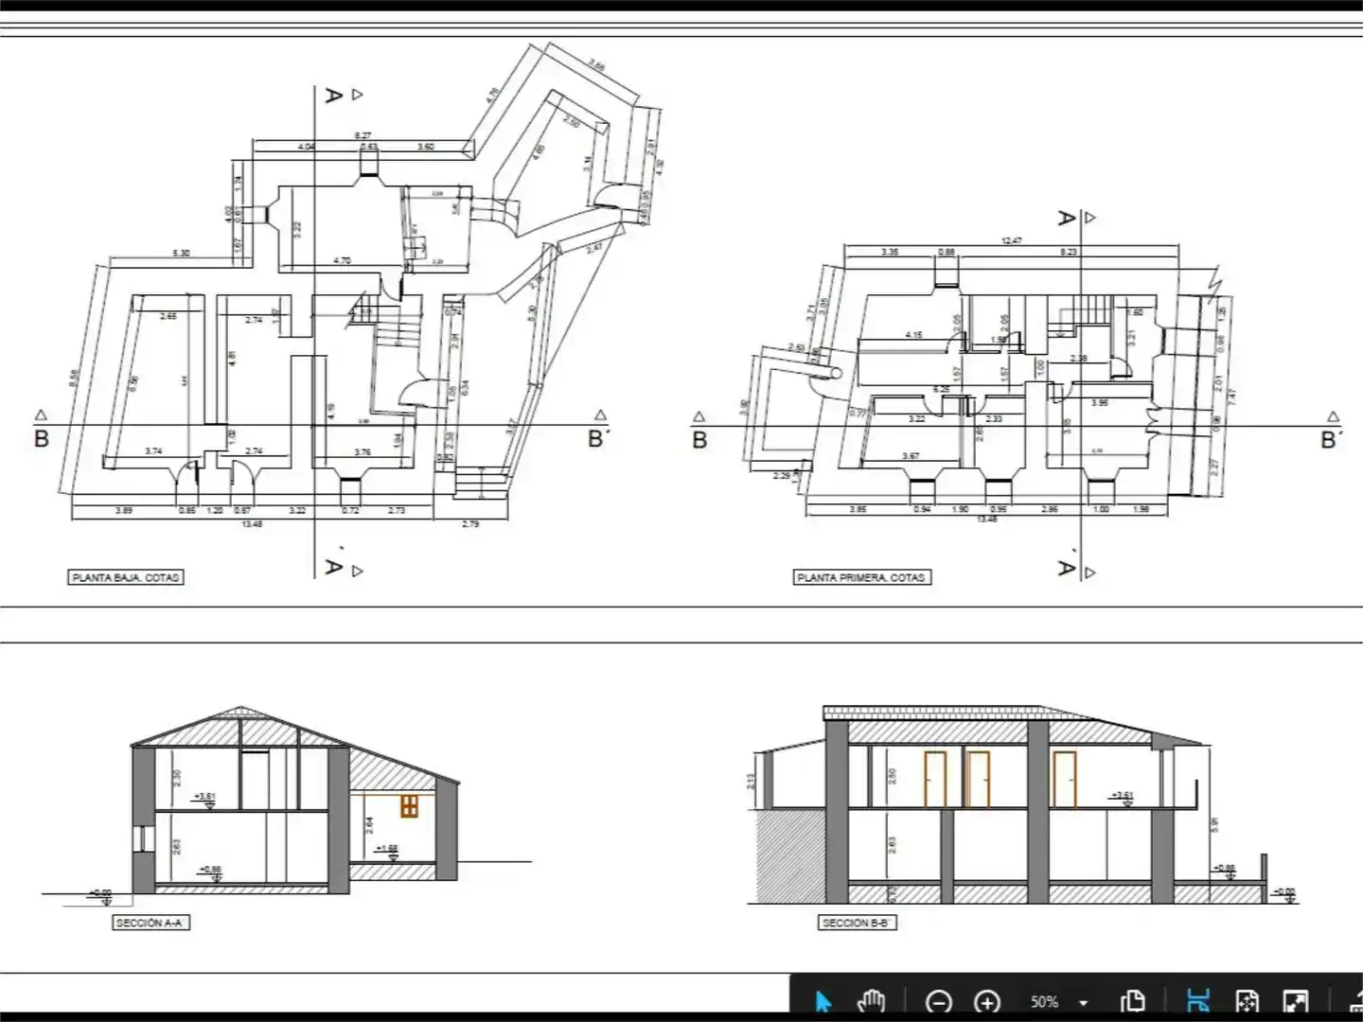Viewport: 1363px width, 1022px height.
Task: Click the 4.15 dimension in first floor room
Action: pyautogui.click(x=913, y=335)
